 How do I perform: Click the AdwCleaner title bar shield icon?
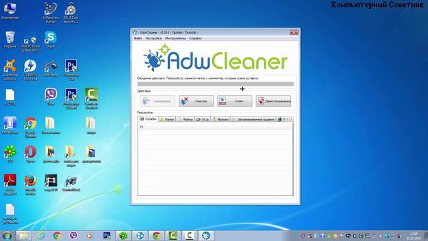point(134,33)
